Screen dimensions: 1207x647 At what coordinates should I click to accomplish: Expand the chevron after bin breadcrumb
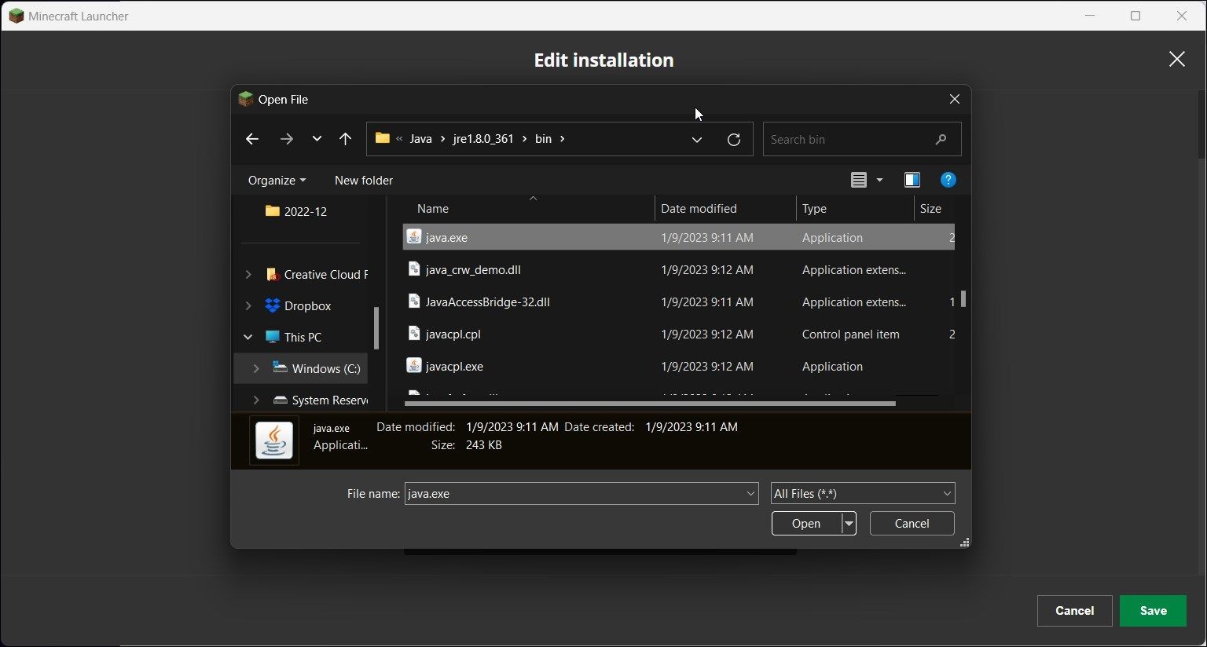click(562, 139)
